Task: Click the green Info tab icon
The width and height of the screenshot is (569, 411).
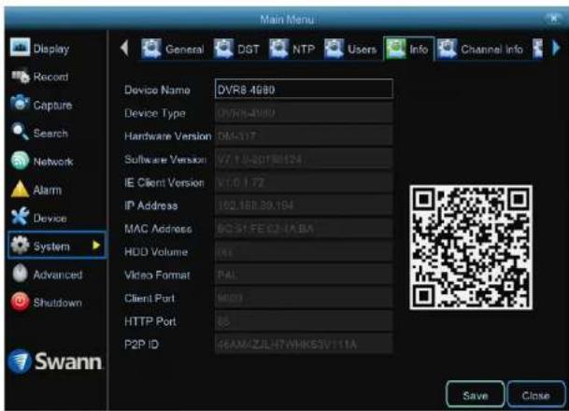Action: click(395, 49)
